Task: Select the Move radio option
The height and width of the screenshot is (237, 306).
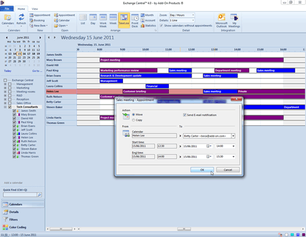Action: 133,115
